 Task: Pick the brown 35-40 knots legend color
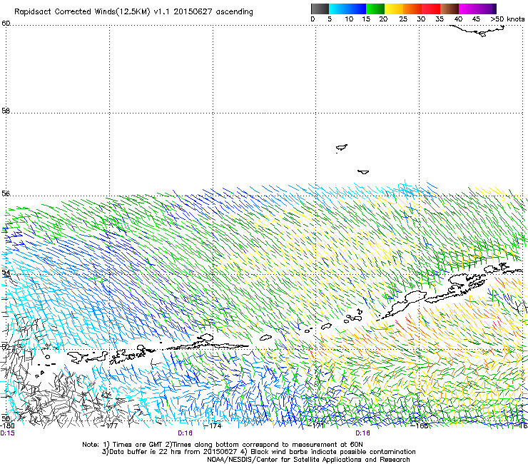(x=450, y=9)
